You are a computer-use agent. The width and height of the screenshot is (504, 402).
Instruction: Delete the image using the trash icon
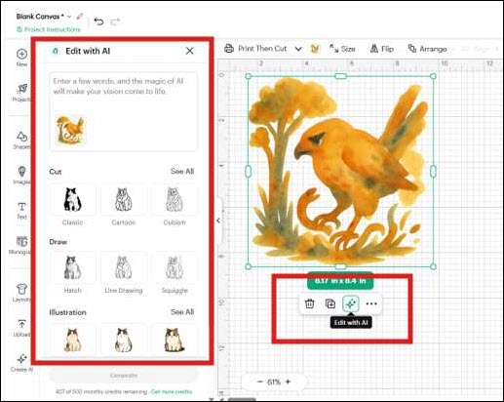[x=309, y=303]
